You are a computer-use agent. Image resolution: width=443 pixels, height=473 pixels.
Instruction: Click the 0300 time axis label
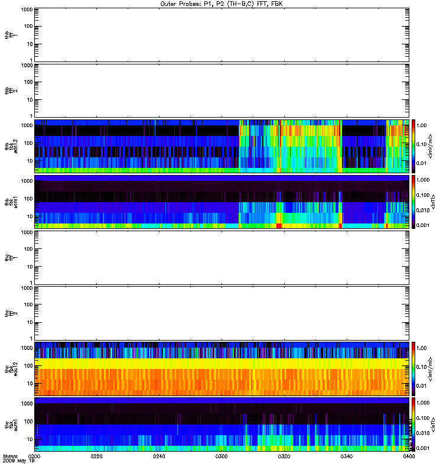point(221,456)
